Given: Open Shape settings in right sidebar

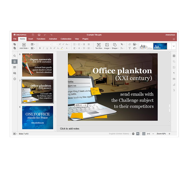Looking at the screenshot, I should click(x=174, y=62).
